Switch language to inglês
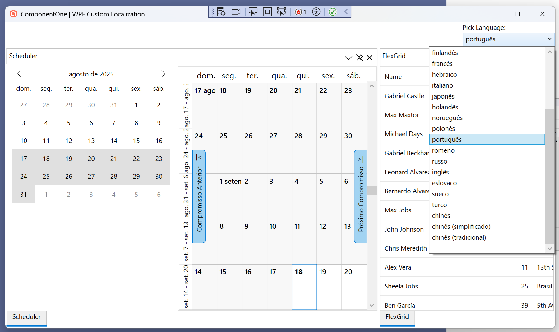This screenshot has width=559, height=332. (487, 172)
